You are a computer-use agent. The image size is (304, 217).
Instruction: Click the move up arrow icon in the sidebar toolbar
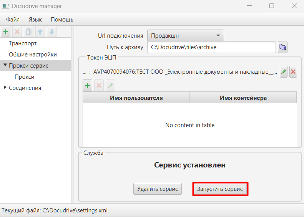point(40,31)
